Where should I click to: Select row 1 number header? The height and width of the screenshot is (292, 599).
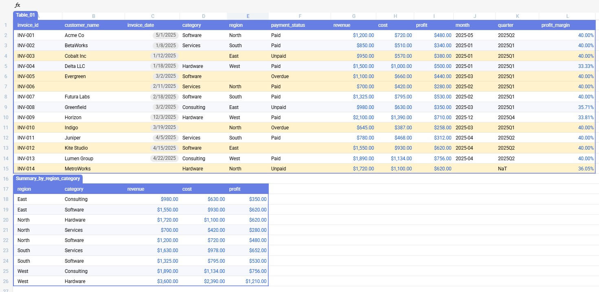(x=6, y=25)
